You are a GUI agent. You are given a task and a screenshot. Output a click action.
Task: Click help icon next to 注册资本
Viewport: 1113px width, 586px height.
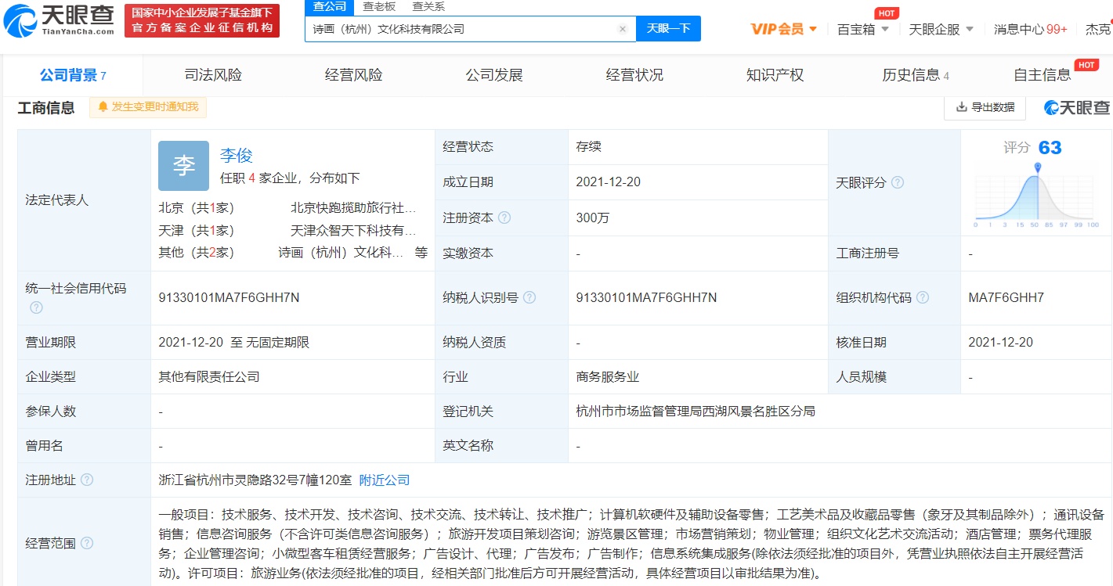[x=504, y=218]
